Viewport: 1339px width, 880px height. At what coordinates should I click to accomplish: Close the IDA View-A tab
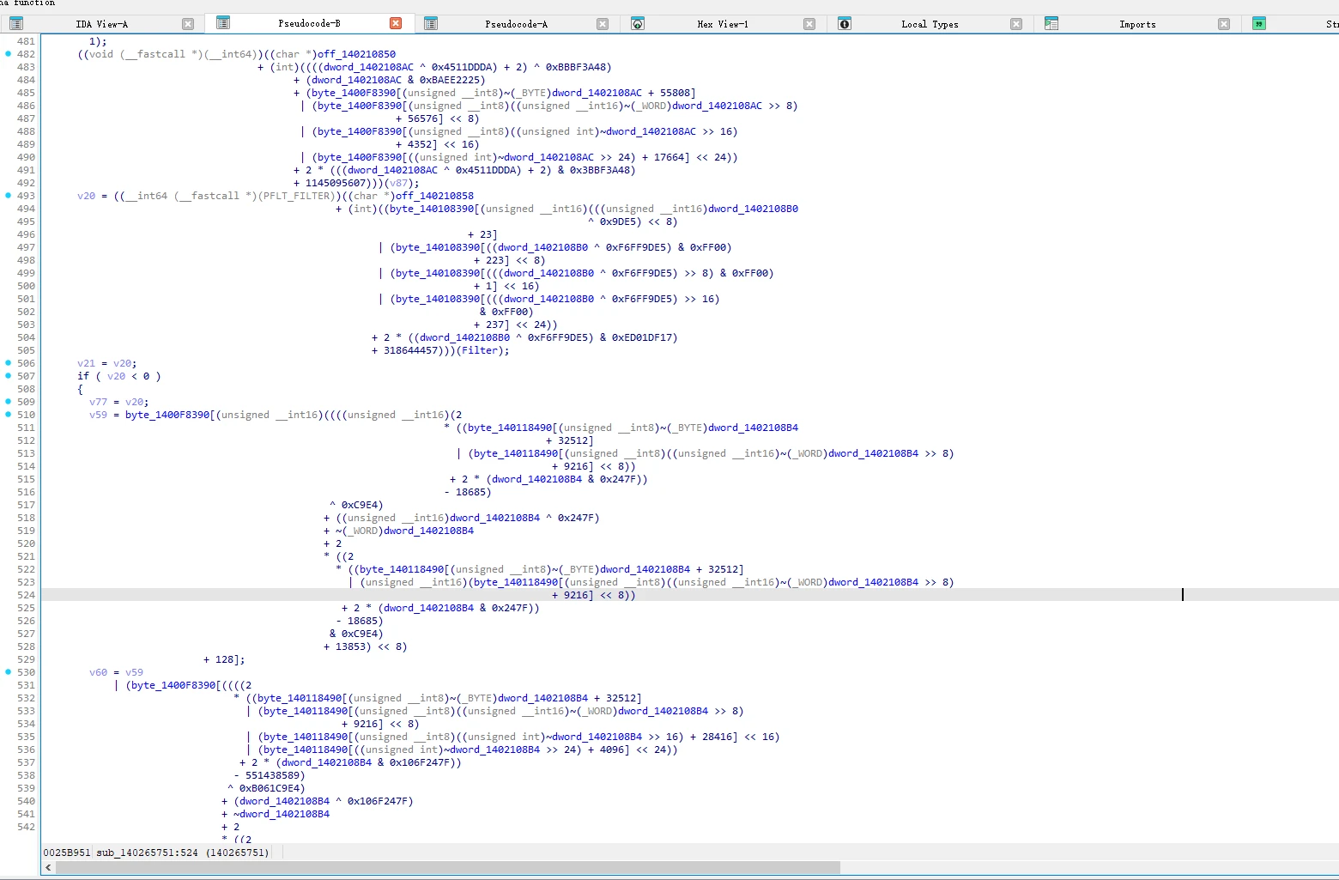coord(188,24)
